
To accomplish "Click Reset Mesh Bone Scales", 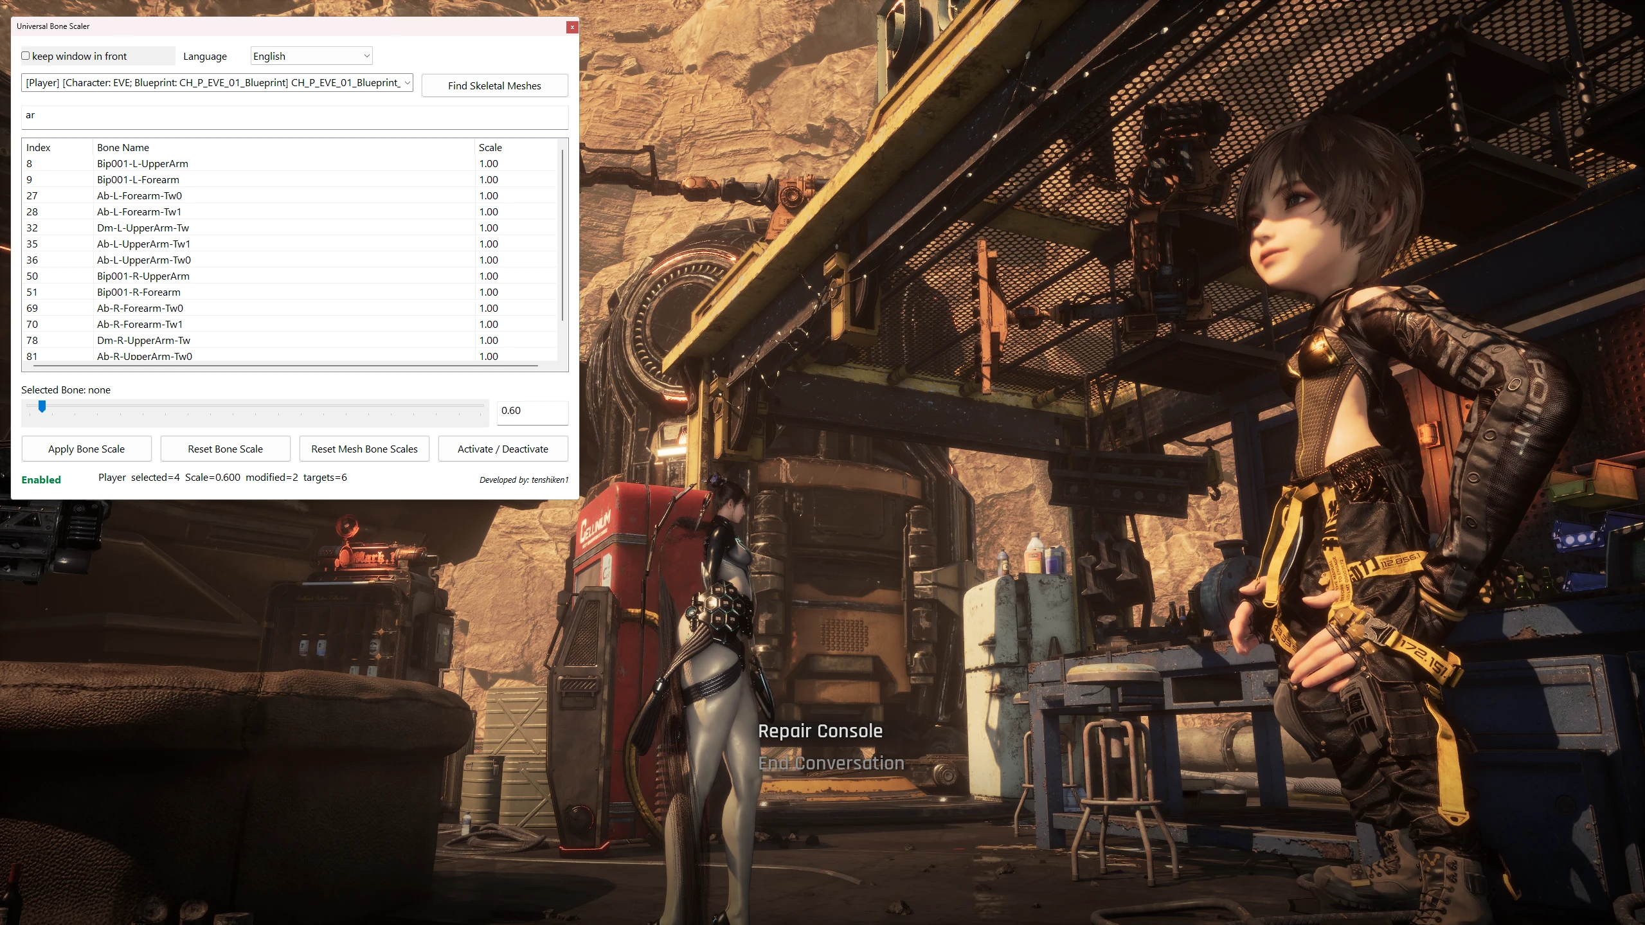I will (364, 449).
